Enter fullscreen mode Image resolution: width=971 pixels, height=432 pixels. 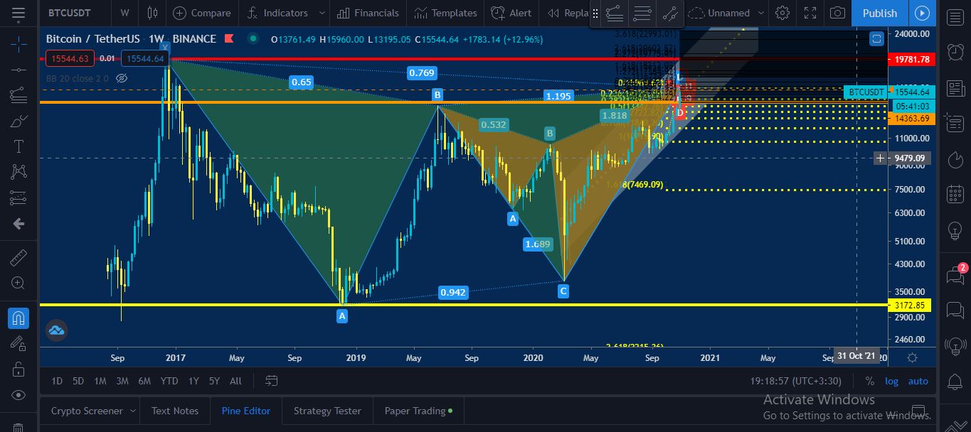(x=810, y=13)
